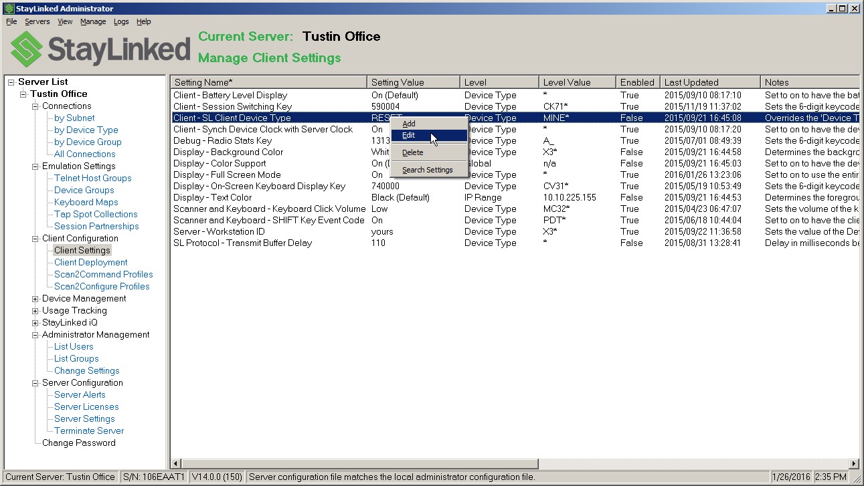The height and width of the screenshot is (486, 864).
Task: Sort by the Enabled column header
Action: 638,82
